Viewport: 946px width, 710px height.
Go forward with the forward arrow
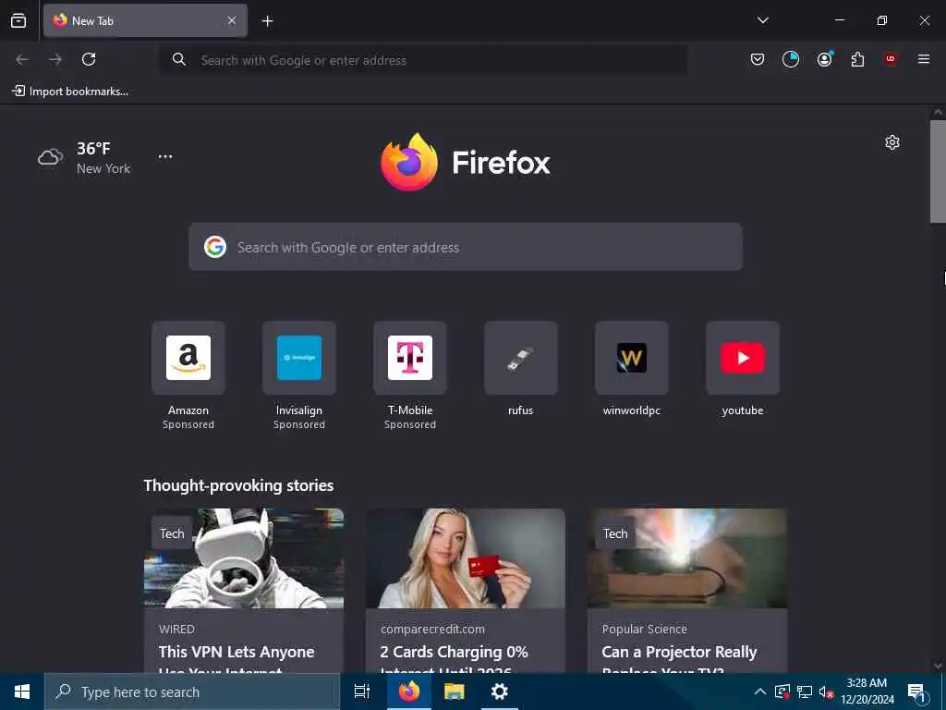click(x=55, y=59)
